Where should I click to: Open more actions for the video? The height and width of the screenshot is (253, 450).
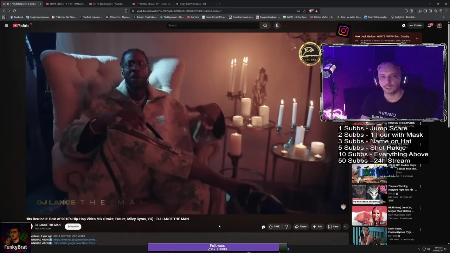346,227
